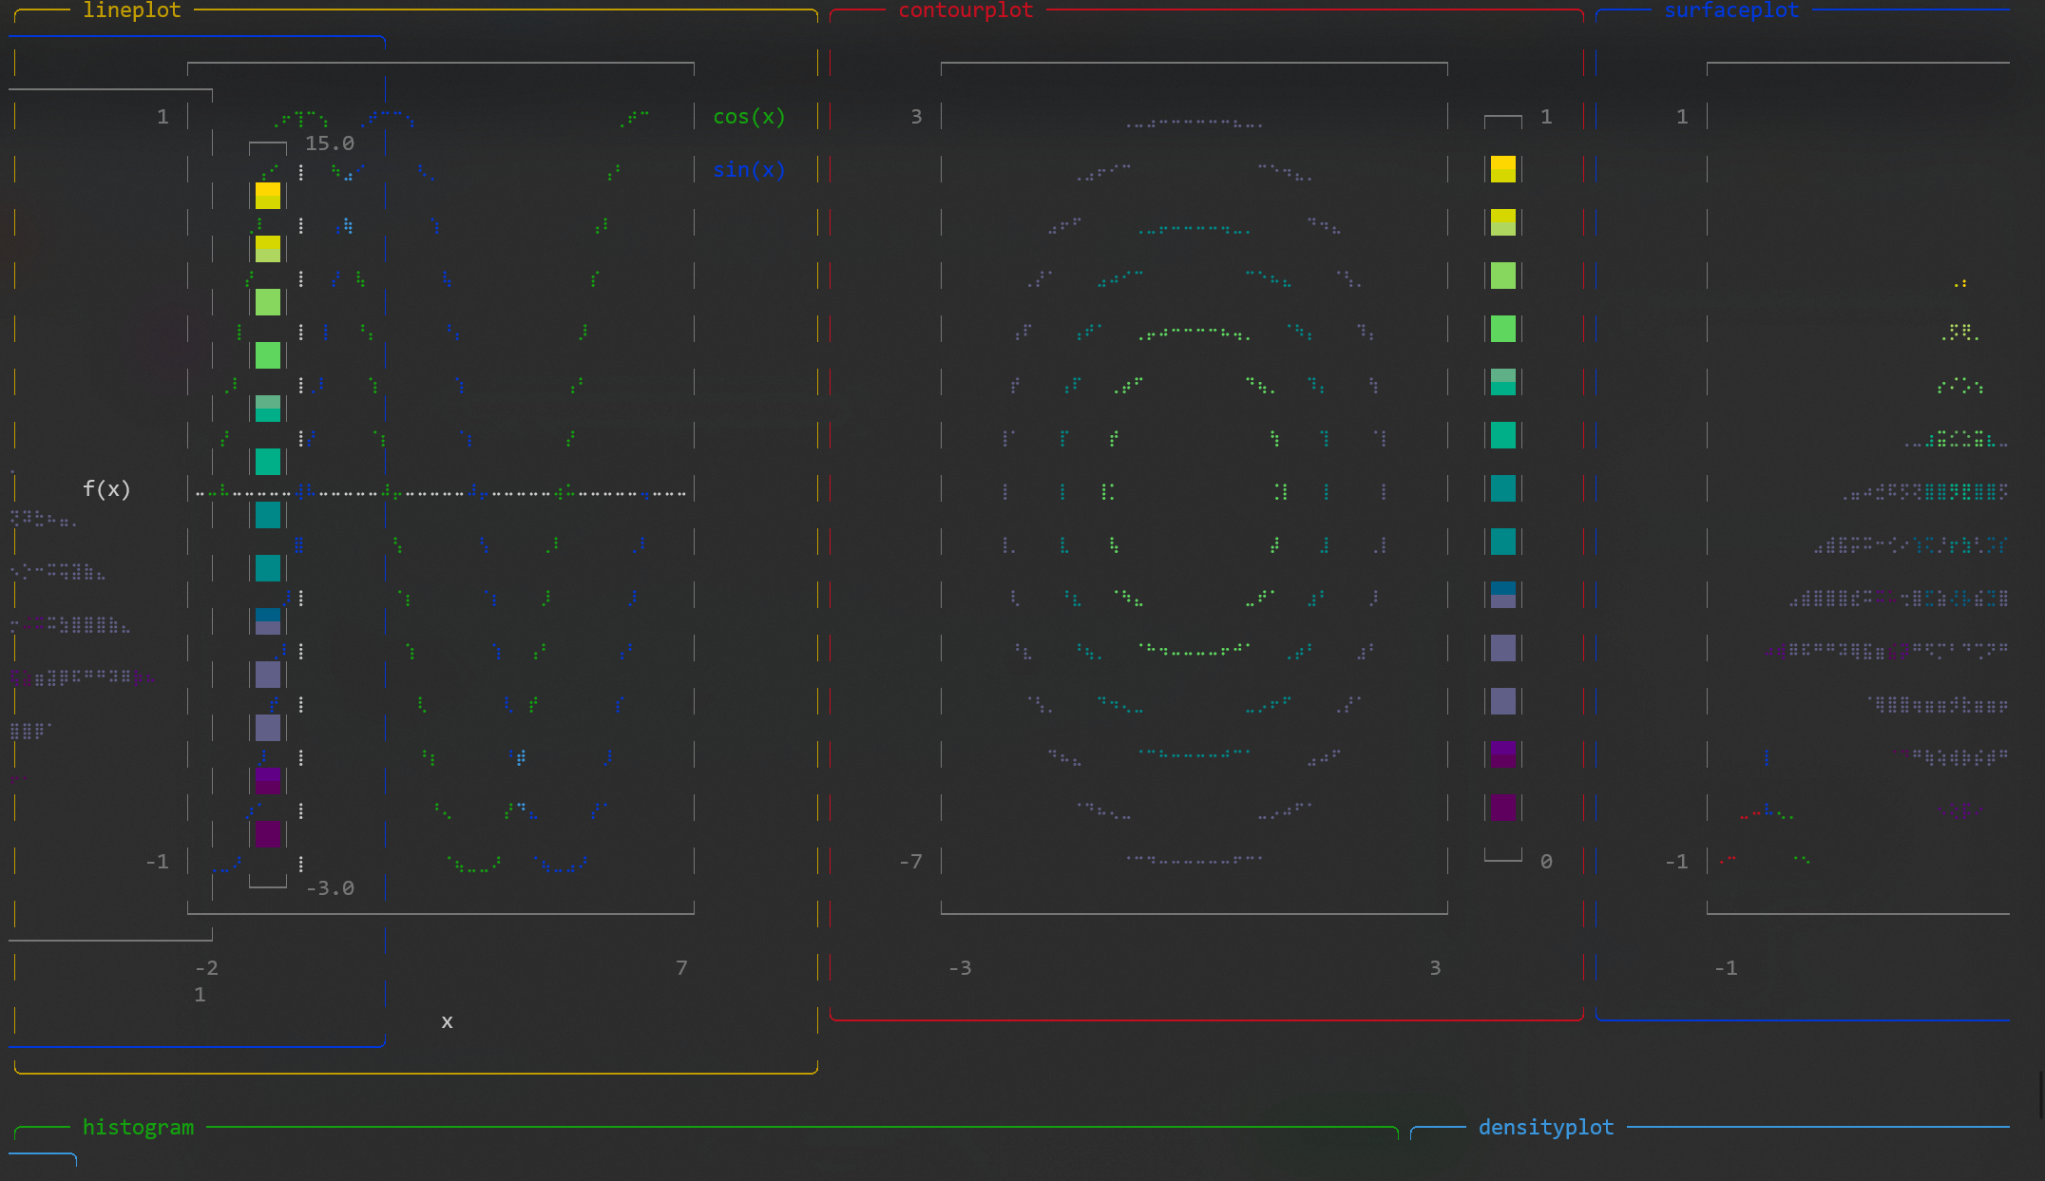
Task: Click the lineplot panel title
Action: click(x=131, y=10)
